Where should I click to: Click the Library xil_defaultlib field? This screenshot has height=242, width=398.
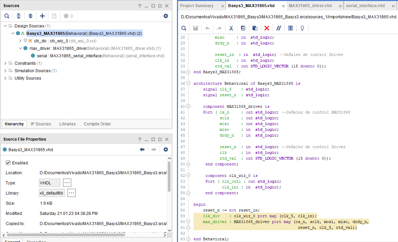[x=52, y=193]
